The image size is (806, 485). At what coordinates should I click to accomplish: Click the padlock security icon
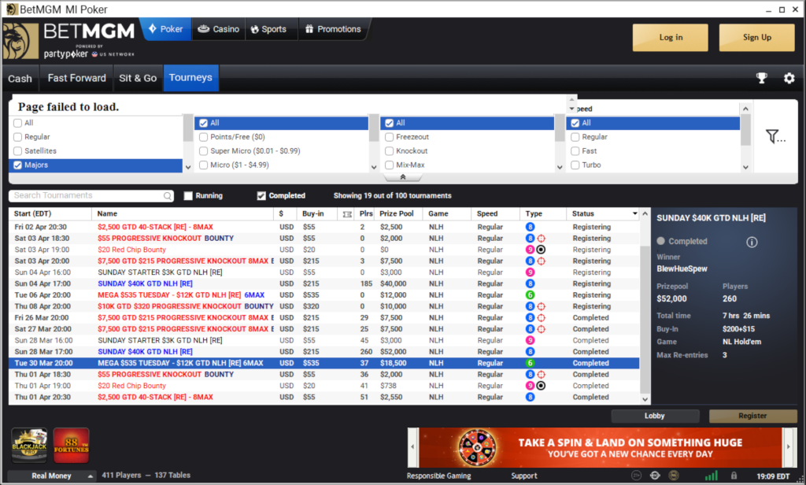click(x=734, y=476)
